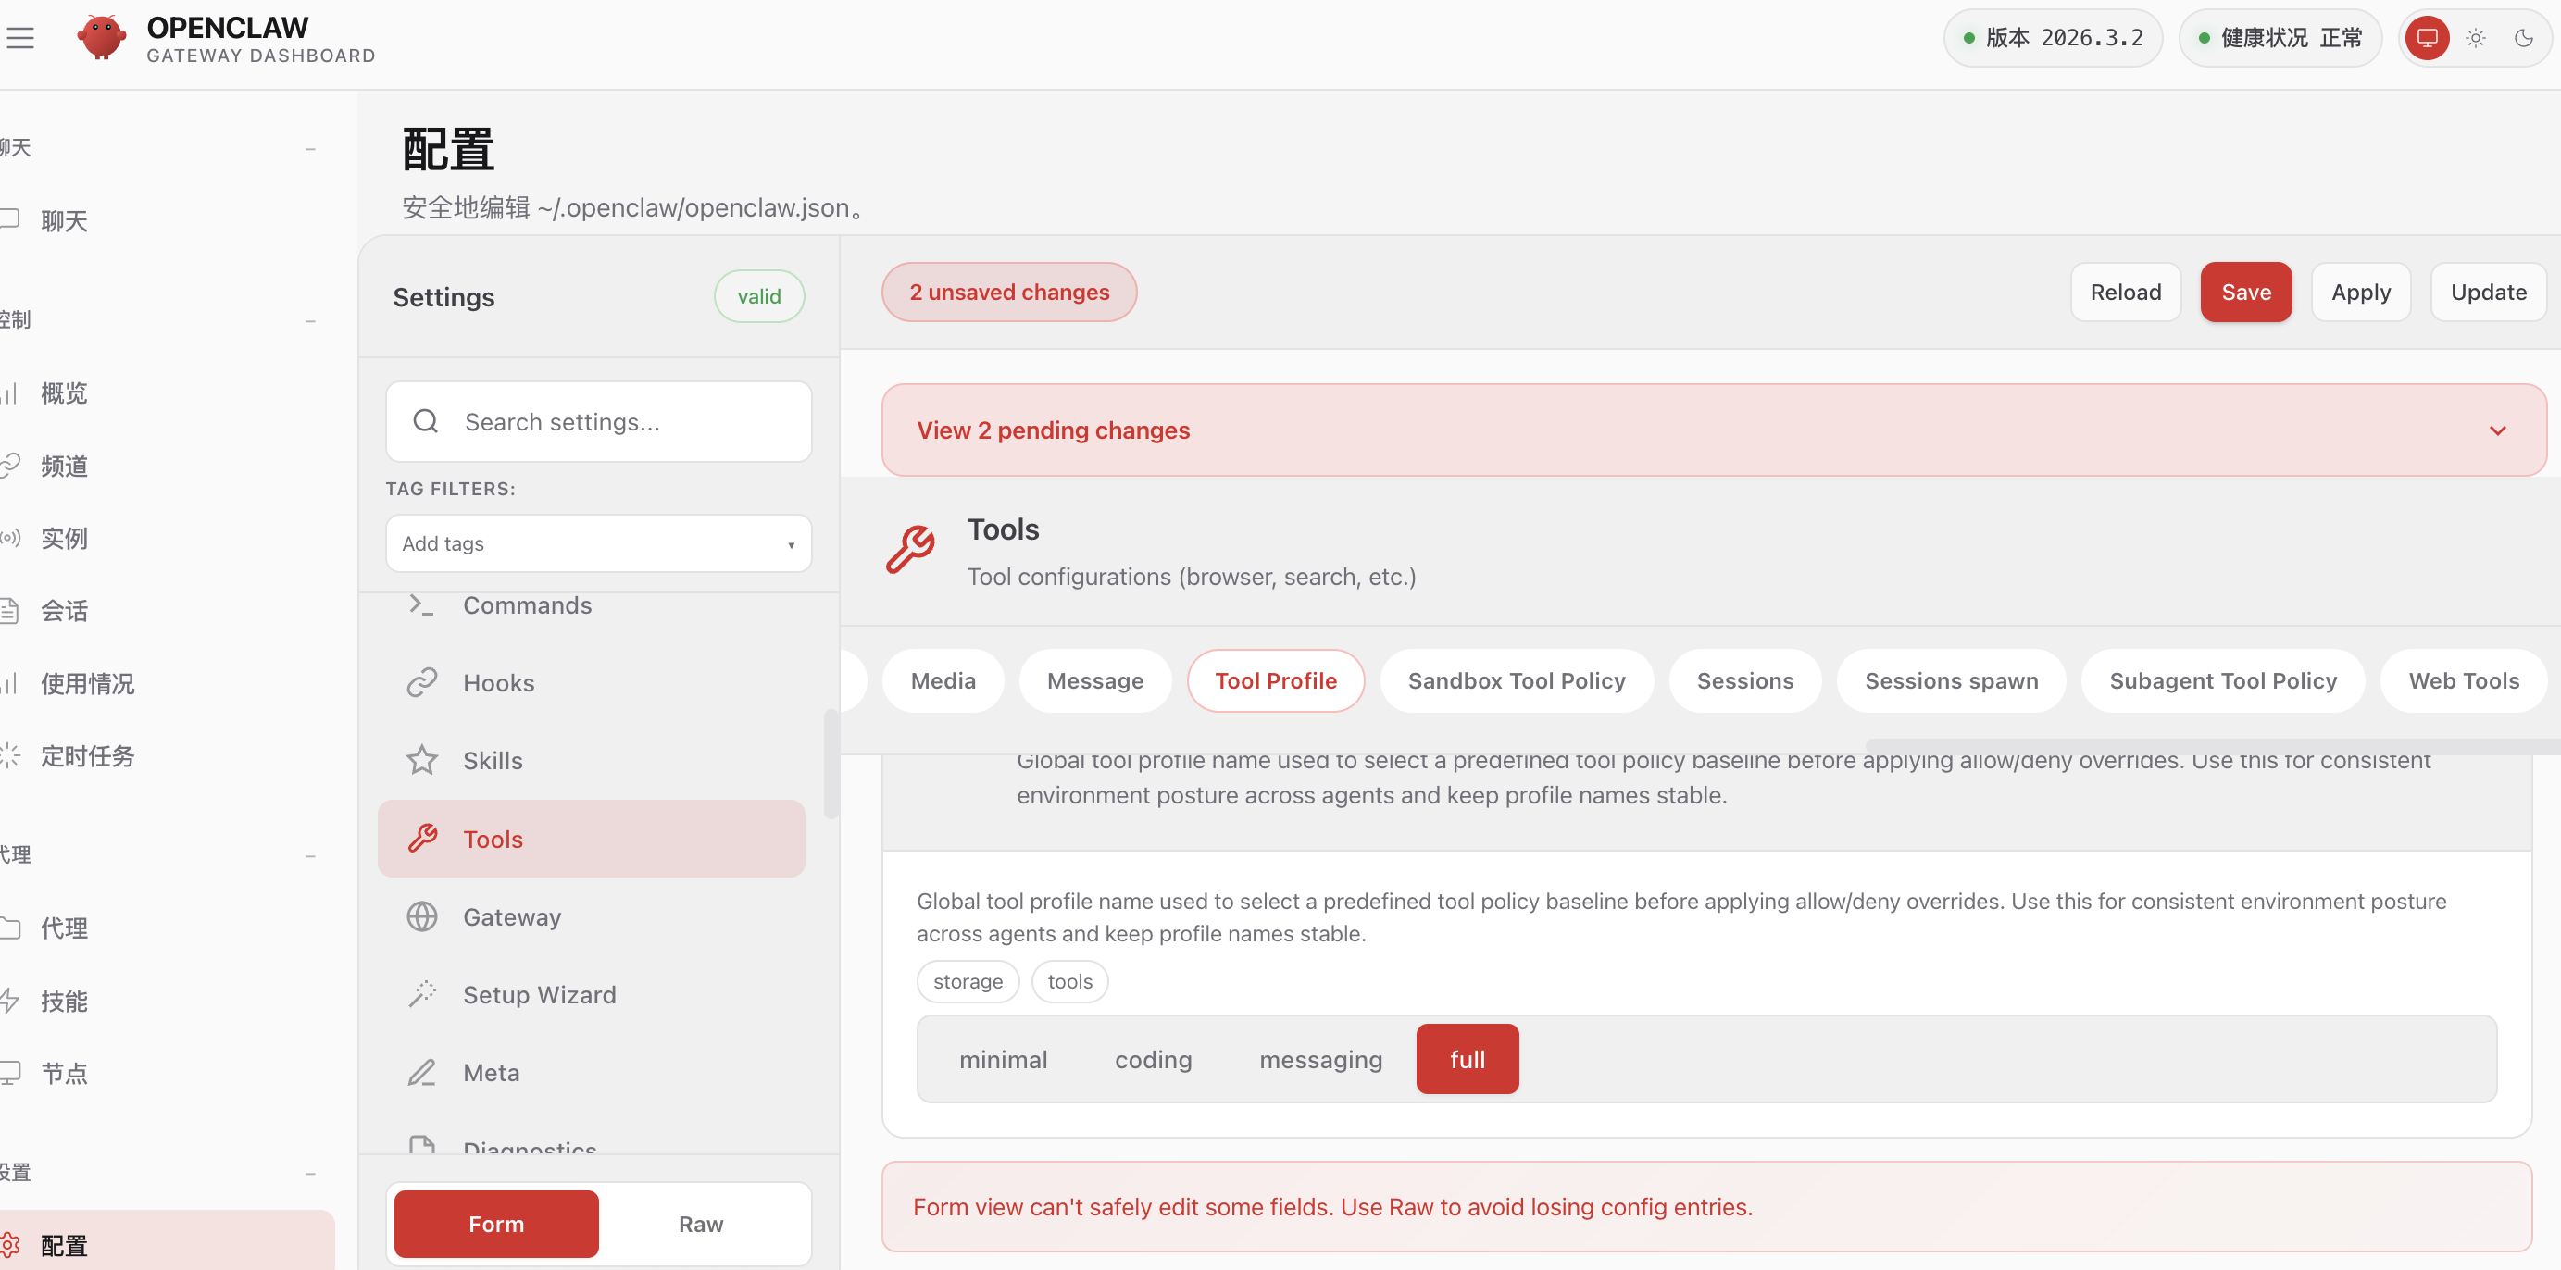Click the Save button

coord(2245,293)
